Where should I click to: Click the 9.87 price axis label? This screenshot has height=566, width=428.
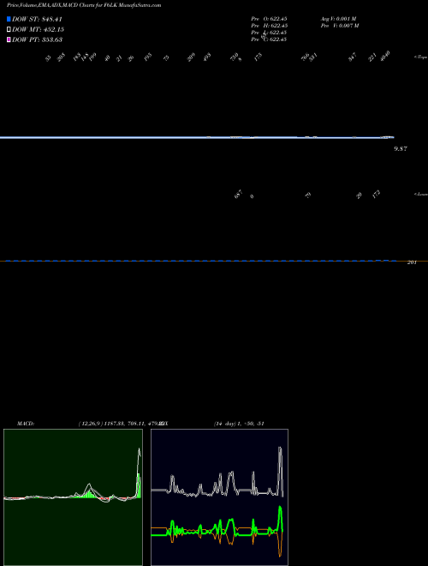coord(401,148)
